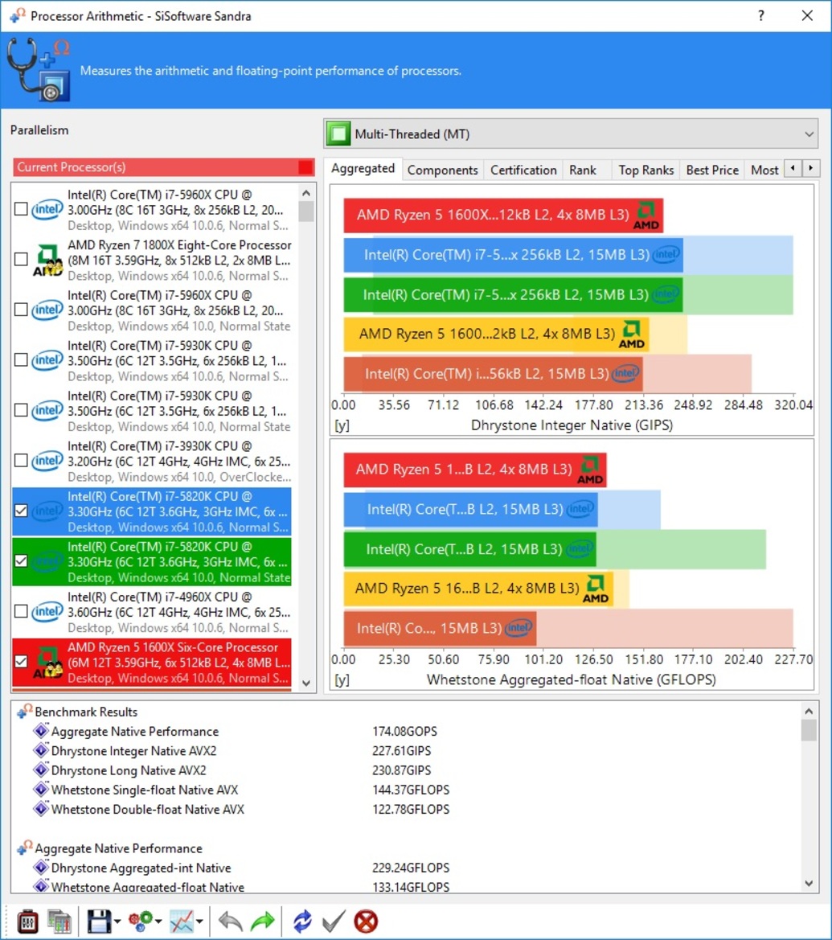Click diamond icon beside Whetstone Single-float Native AVX
Screen dimensions: 832x940
(x=41, y=790)
